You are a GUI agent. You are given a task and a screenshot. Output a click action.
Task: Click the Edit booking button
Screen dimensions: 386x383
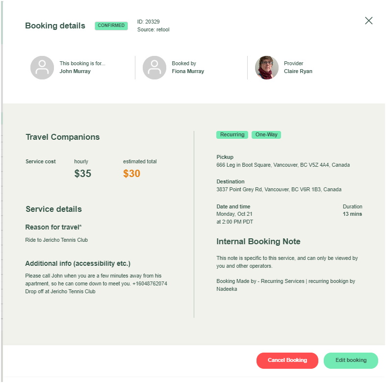351,360
